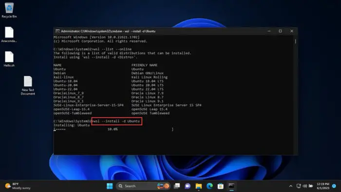Launch Microsoft Edge from the taskbar
This screenshot has height=192, width=341.
209,186
